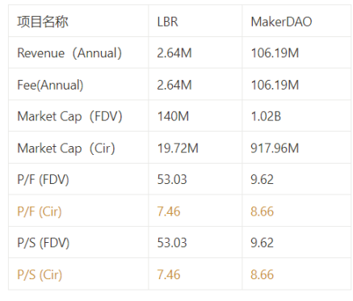Click the P/F (FDV) row label
Viewport: 353px width, 301px height.
point(43,180)
